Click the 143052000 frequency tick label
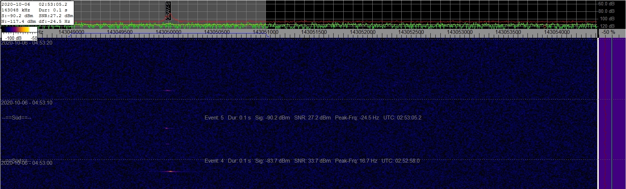Screen dimensions: 626x189 pos(363,32)
